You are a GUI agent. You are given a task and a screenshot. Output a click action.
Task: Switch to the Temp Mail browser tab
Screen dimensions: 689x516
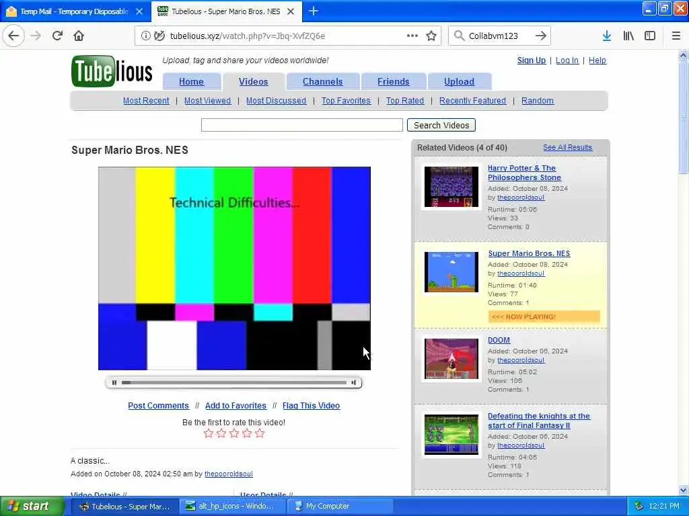click(x=75, y=11)
